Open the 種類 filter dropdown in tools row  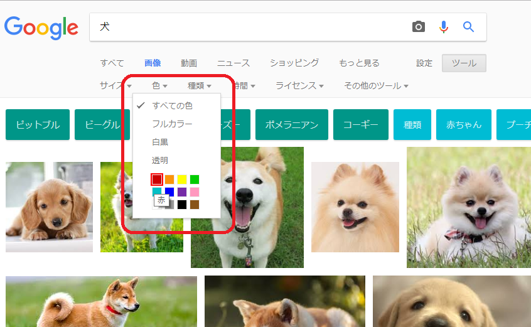click(x=200, y=85)
